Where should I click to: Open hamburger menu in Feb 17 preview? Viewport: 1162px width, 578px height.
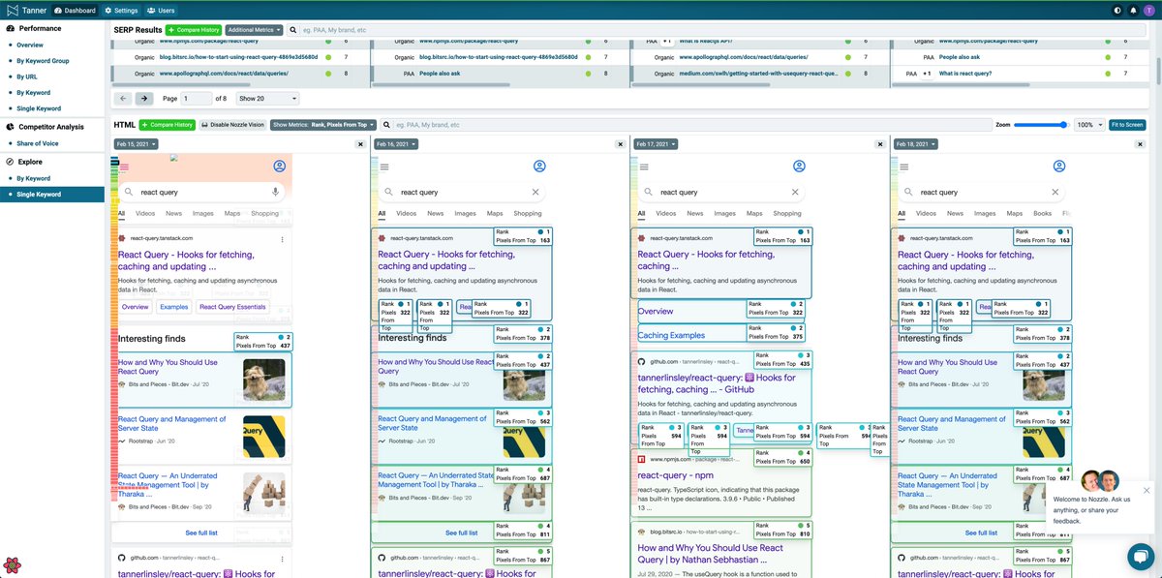click(x=645, y=167)
